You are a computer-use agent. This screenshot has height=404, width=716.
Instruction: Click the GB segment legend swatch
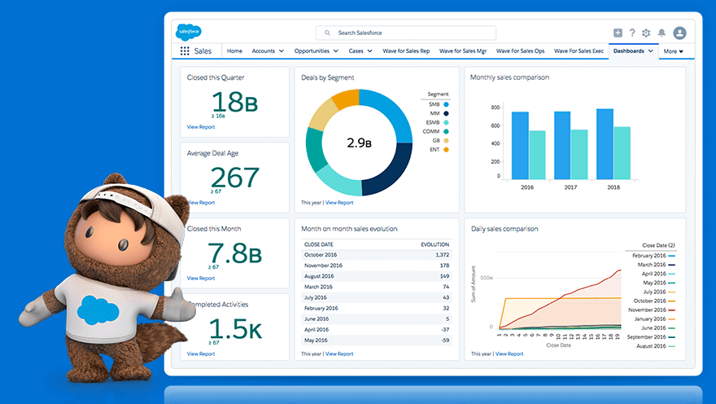point(446,141)
